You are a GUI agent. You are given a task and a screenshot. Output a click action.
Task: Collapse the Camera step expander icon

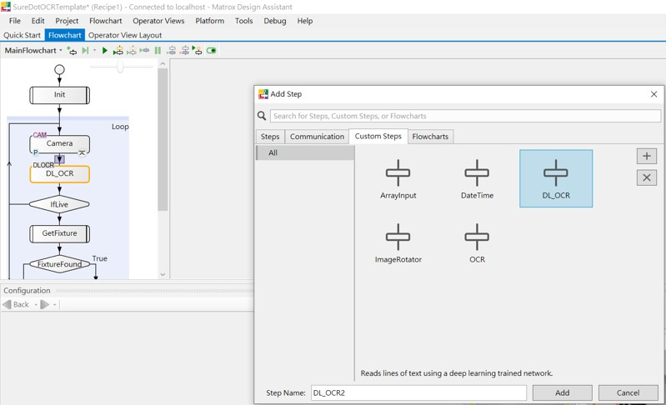[x=82, y=152]
